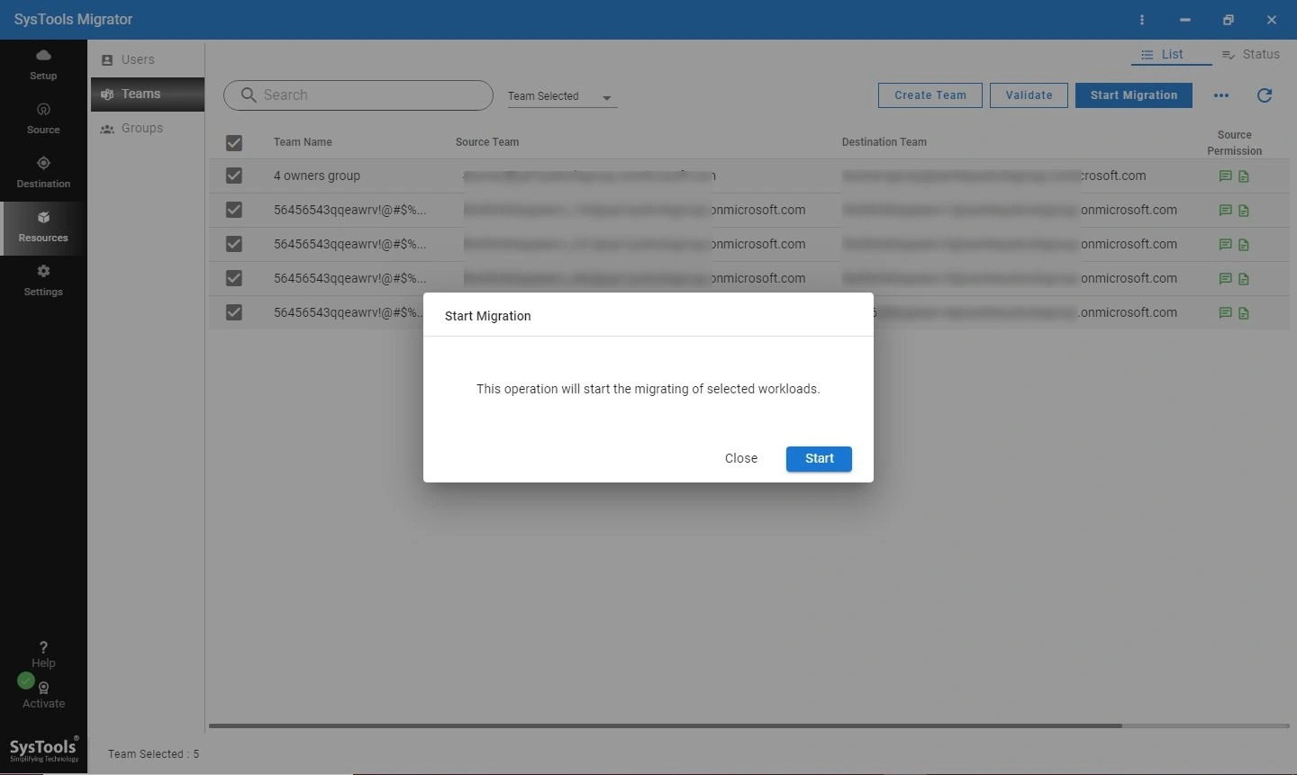The height and width of the screenshot is (775, 1297).
Task: Open the vertical dots title bar menu
Action: [1142, 20]
